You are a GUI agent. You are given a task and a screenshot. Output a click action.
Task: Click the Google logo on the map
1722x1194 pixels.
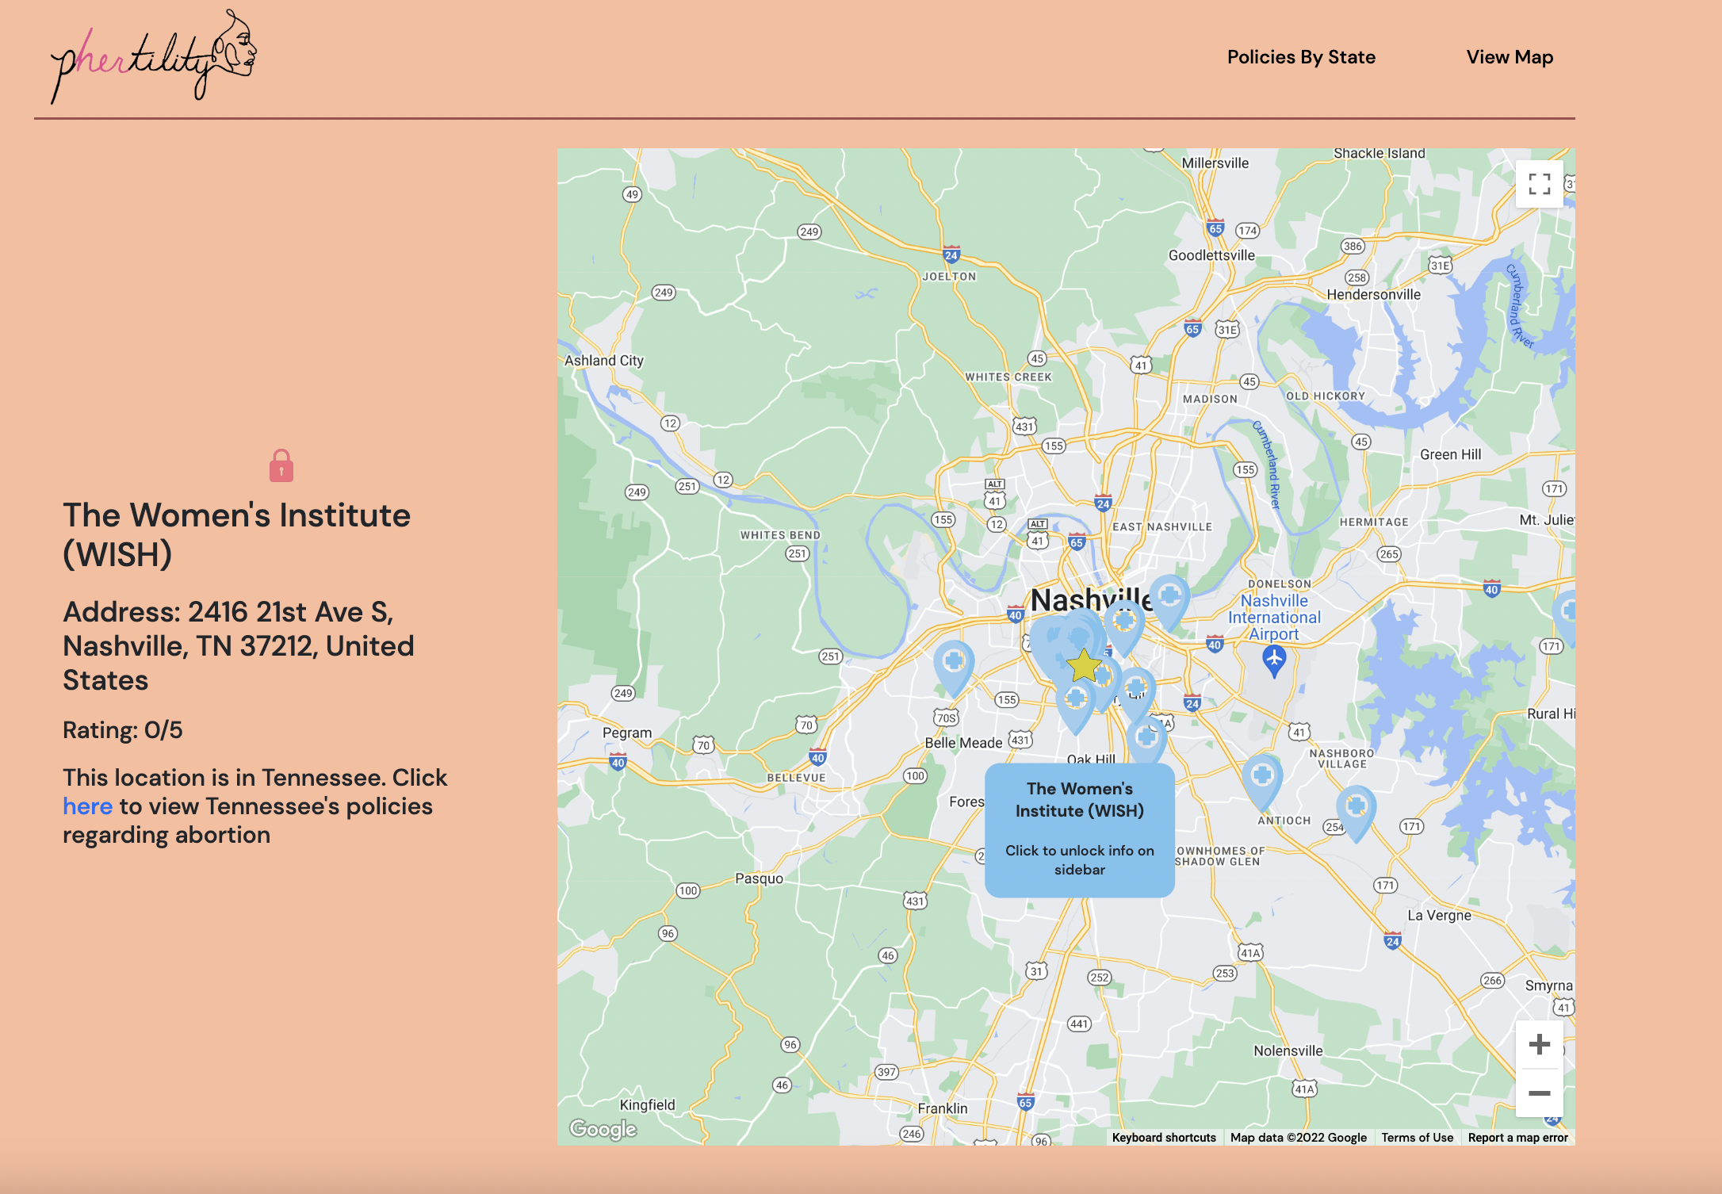[x=603, y=1128]
